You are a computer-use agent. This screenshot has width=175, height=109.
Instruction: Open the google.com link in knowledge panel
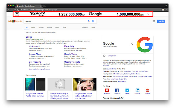112,56
